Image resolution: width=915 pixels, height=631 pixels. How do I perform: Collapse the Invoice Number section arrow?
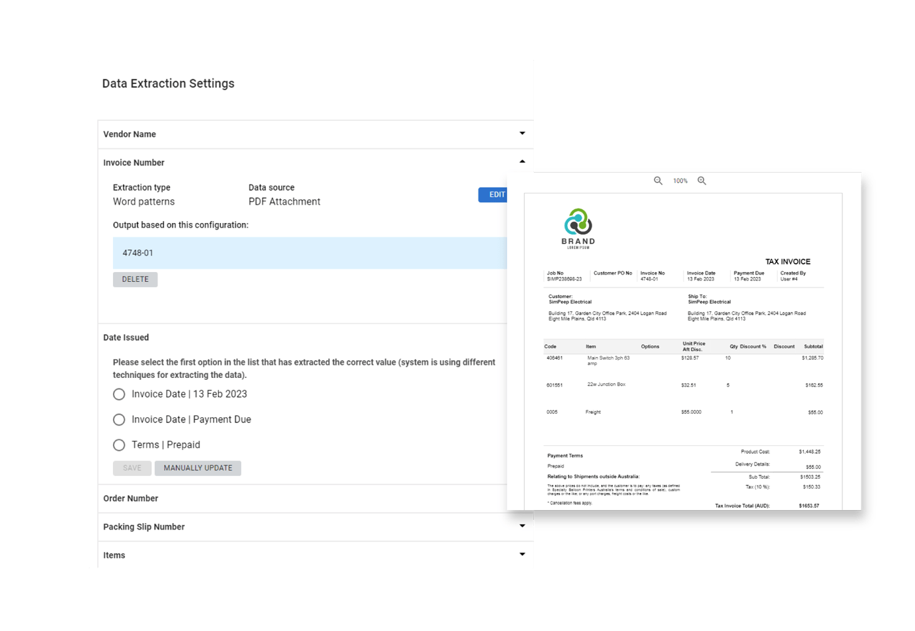click(522, 162)
